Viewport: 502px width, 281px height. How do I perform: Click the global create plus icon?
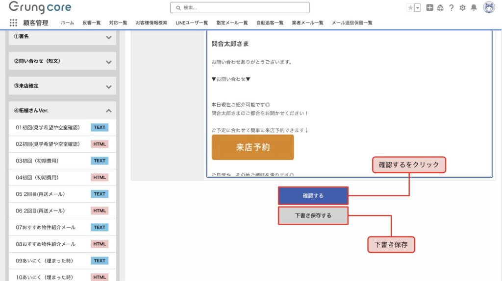tap(429, 8)
